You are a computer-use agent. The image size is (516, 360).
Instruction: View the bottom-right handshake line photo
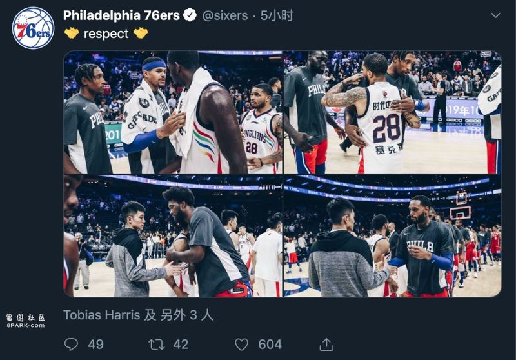click(392, 236)
